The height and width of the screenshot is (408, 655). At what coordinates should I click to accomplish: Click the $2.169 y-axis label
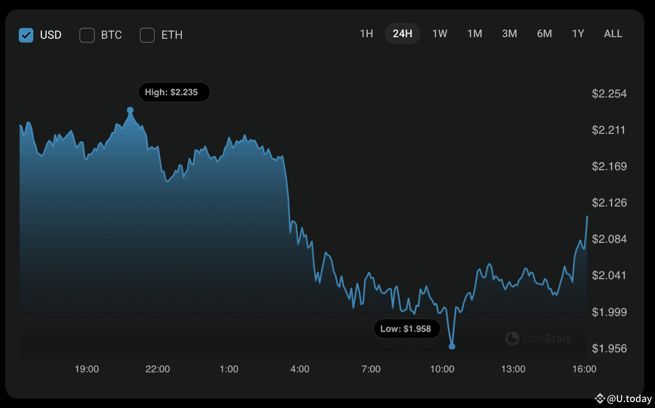click(x=609, y=166)
